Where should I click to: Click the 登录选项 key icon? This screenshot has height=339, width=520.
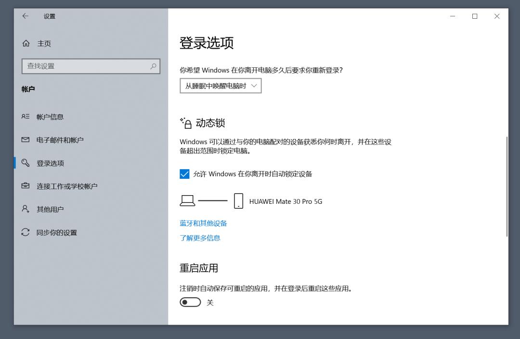click(x=26, y=163)
